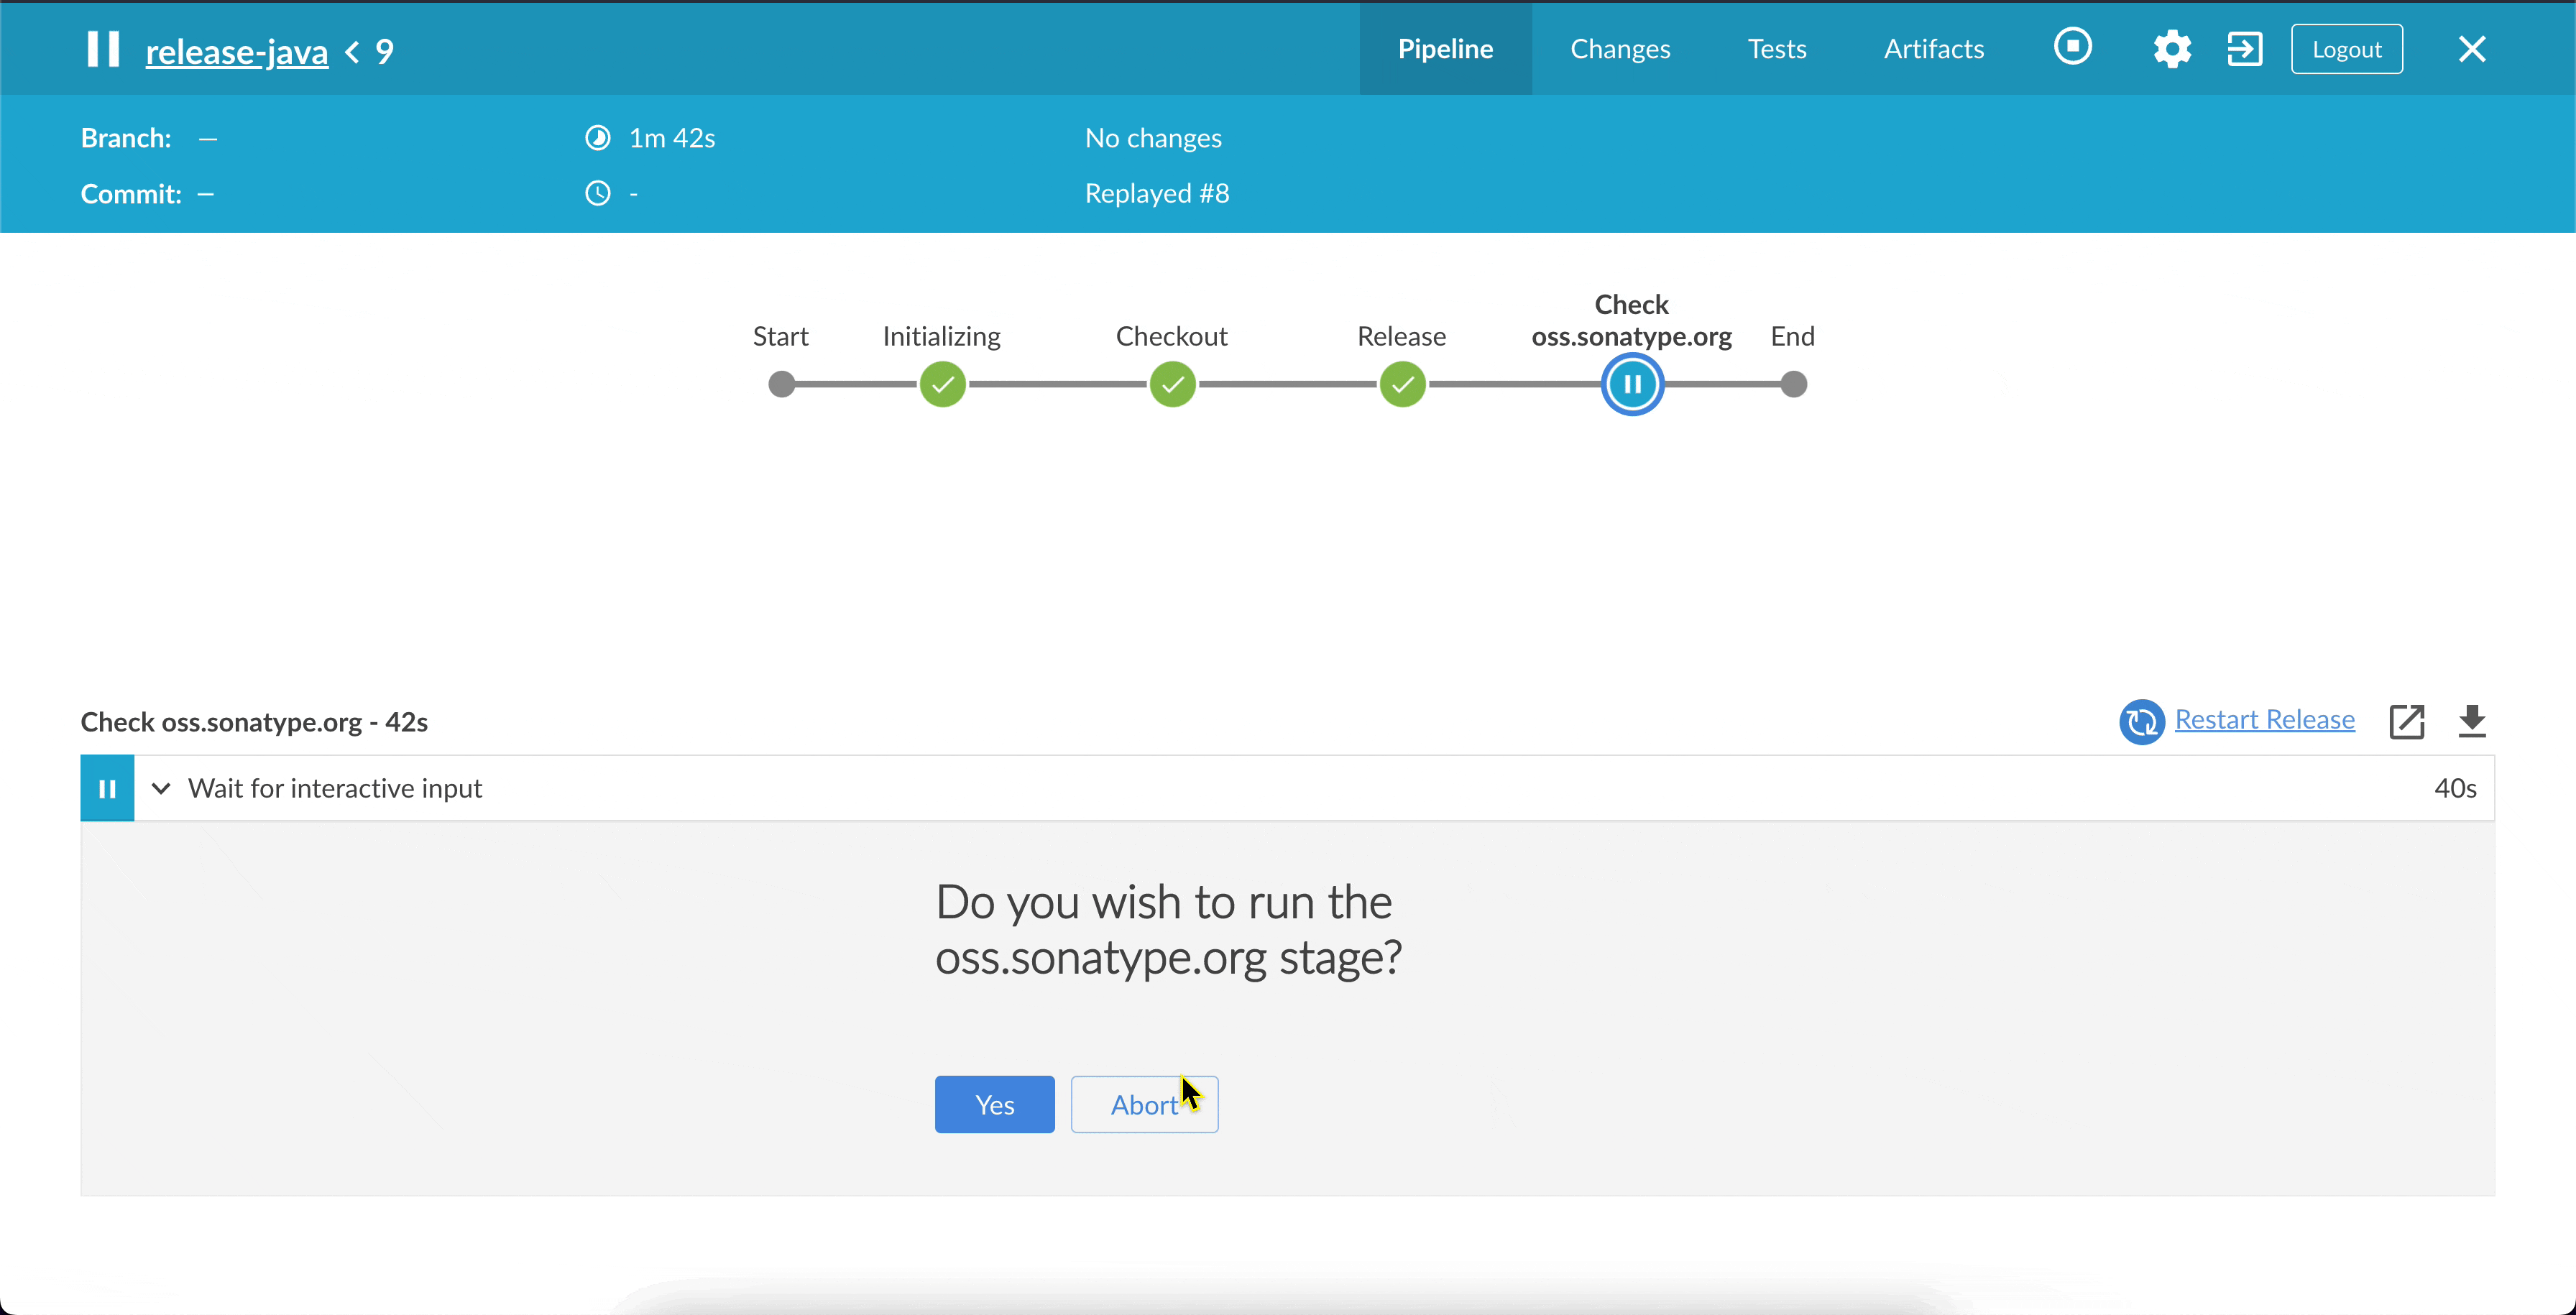Open pipeline configuration gear icon
Viewport: 2576px width, 1315px height.
2171,49
